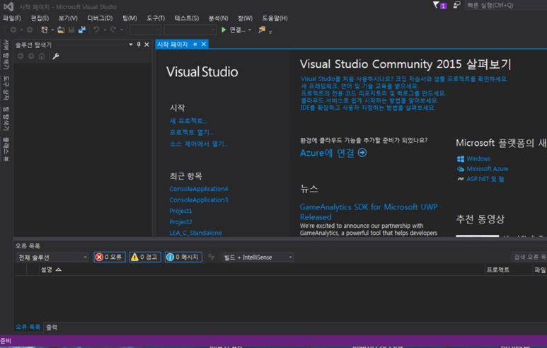Sort by the 설명 column header

click(x=51, y=269)
